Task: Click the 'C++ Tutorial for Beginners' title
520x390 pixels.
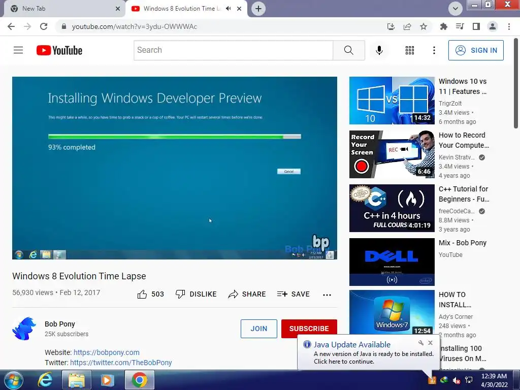Action: pyautogui.click(x=464, y=194)
